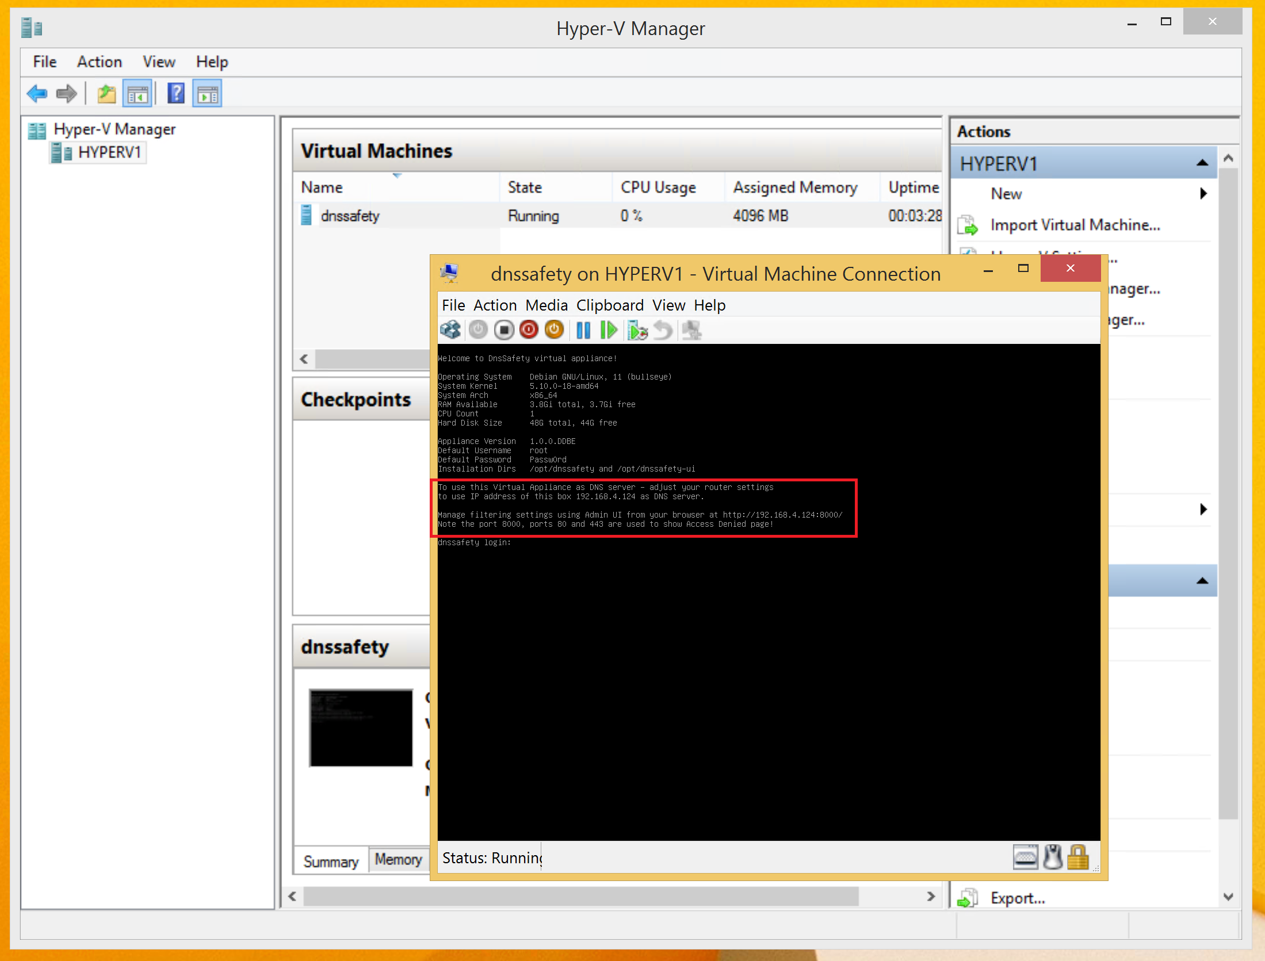Screen dimensions: 1265x961
Task: Click left arrow of Virtual Machines list scrollbar
Action: click(x=304, y=359)
